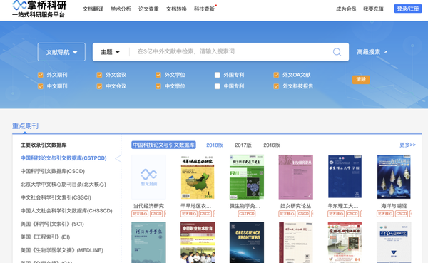Select 中国科学引文数据库(CSCD) in sidebar
Viewport: 428px width, 263px height.
(x=53, y=171)
